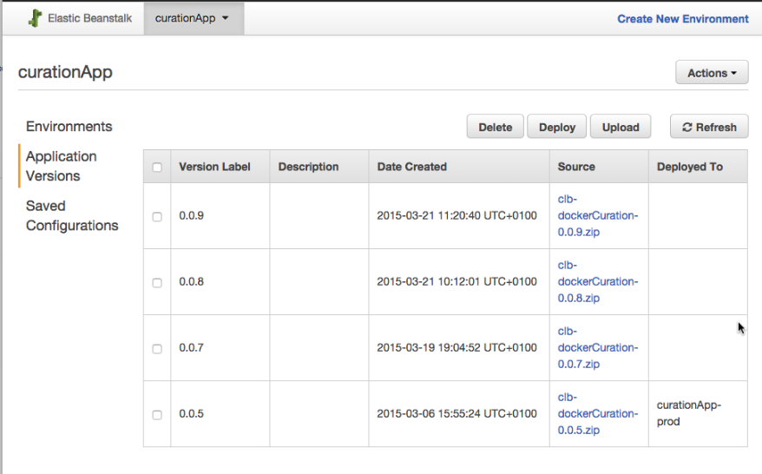Go to Saved Configurations
Image resolution: width=762 pixels, height=474 pixels.
pos(72,215)
